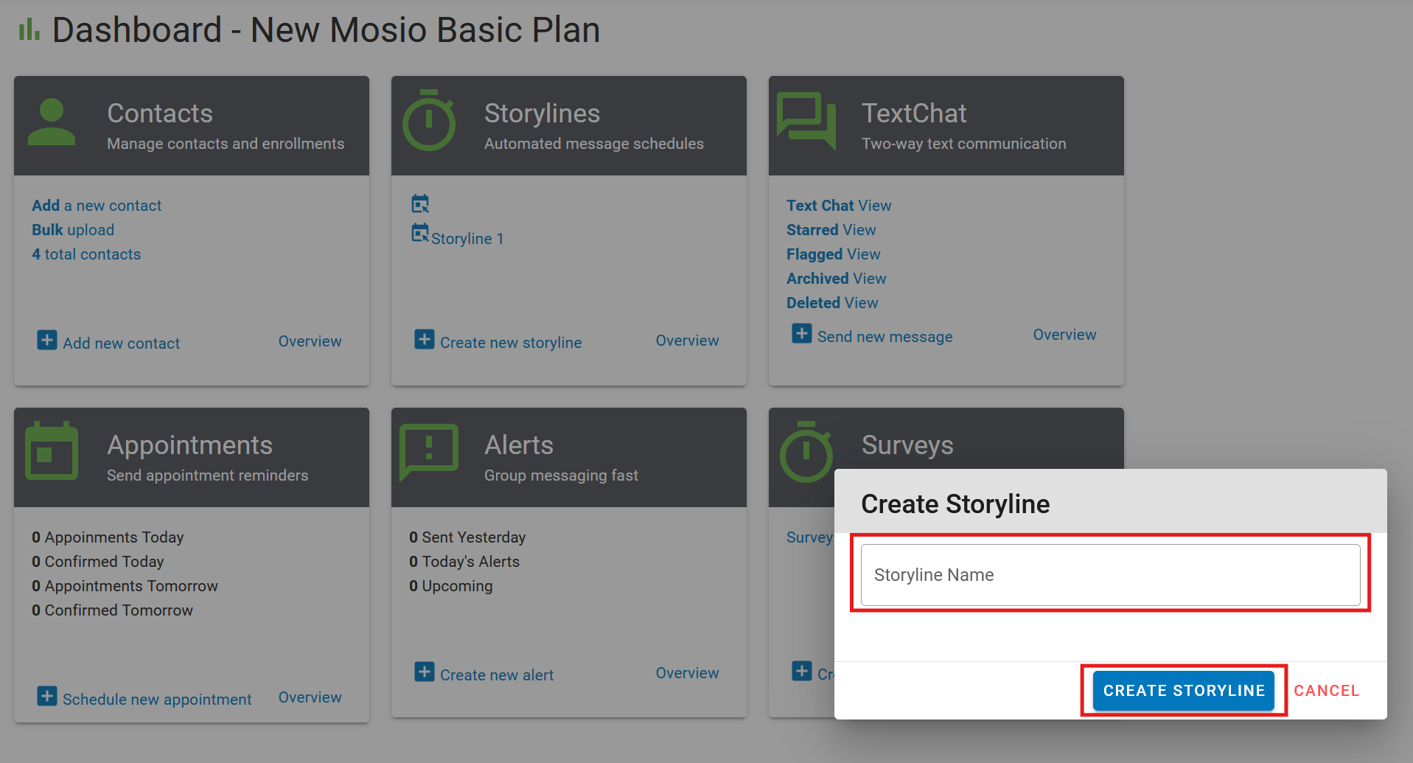Click the plus icon beside Add new contact

pyautogui.click(x=47, y=340)
